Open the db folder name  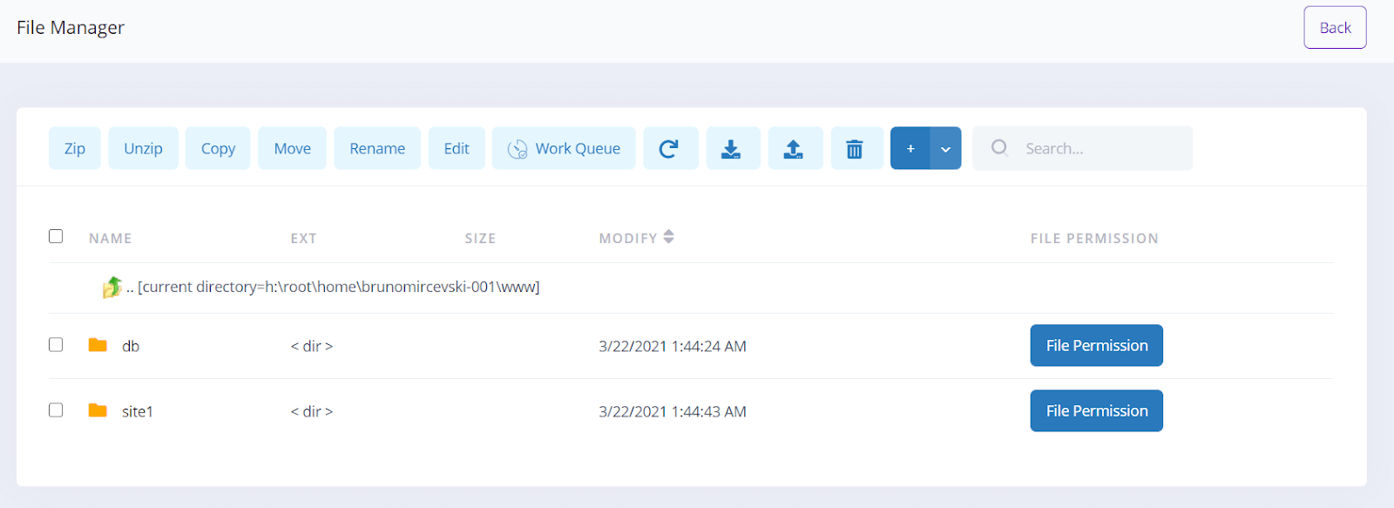131,346
